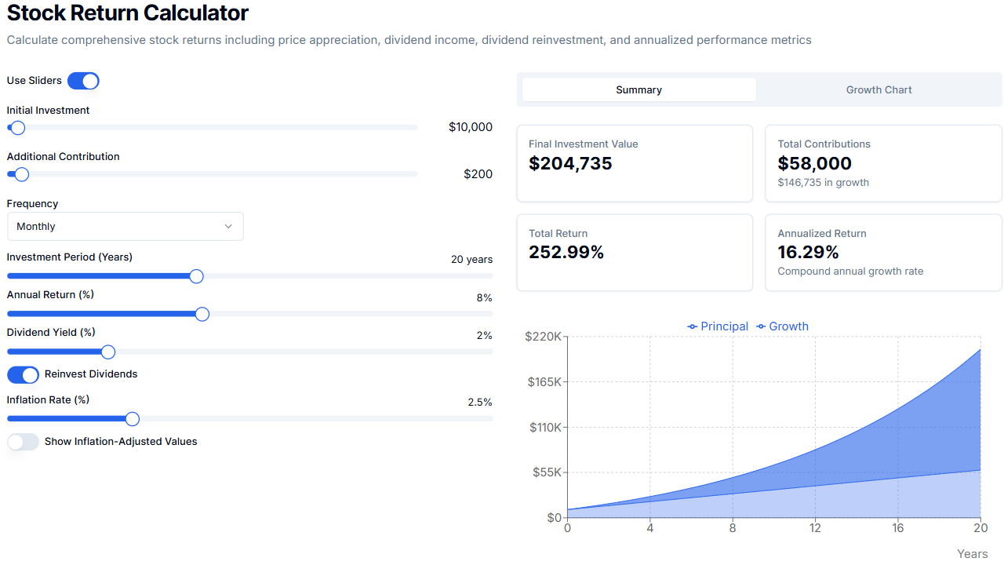
Task: Turn off Reinvest Dividends
Action: coord(23,374)
